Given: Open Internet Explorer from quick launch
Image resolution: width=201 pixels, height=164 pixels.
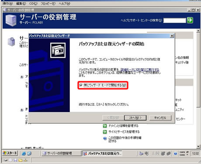Looking at the screenshot, I should tap(24, 154).
